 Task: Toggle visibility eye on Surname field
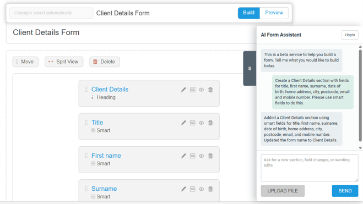coord(202,189)
